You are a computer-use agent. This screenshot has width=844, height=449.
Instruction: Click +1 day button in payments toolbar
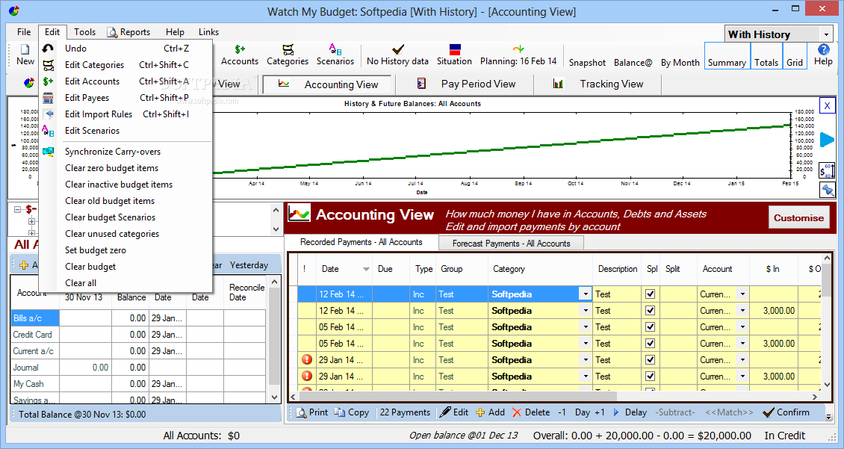600,412
